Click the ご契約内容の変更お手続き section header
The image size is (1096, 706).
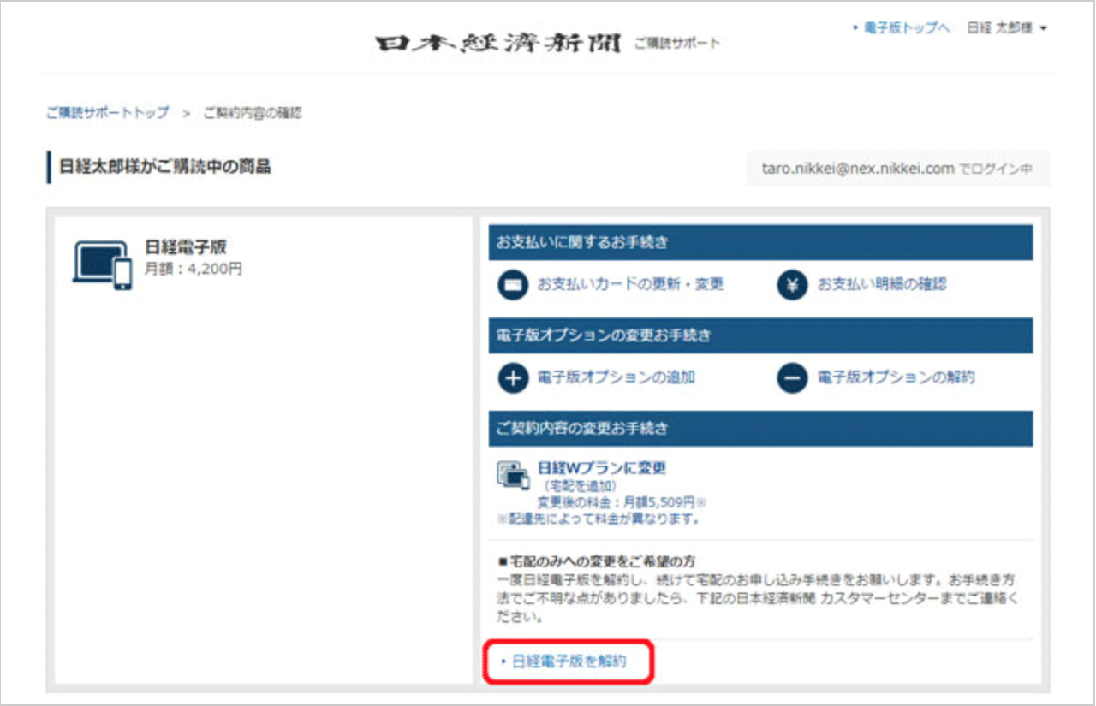[760, 428]
